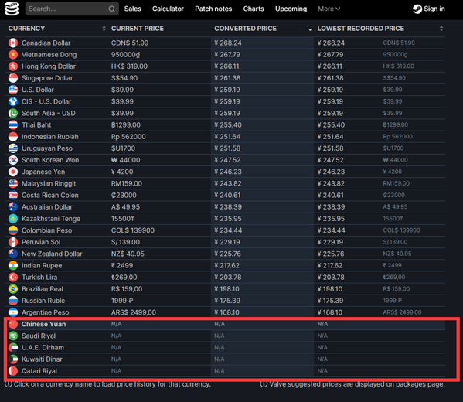Click the Singapore Dollar flag icon
The width and height of the screenshot is (463, 402).
pyautogui.click(x=13, y=78)
